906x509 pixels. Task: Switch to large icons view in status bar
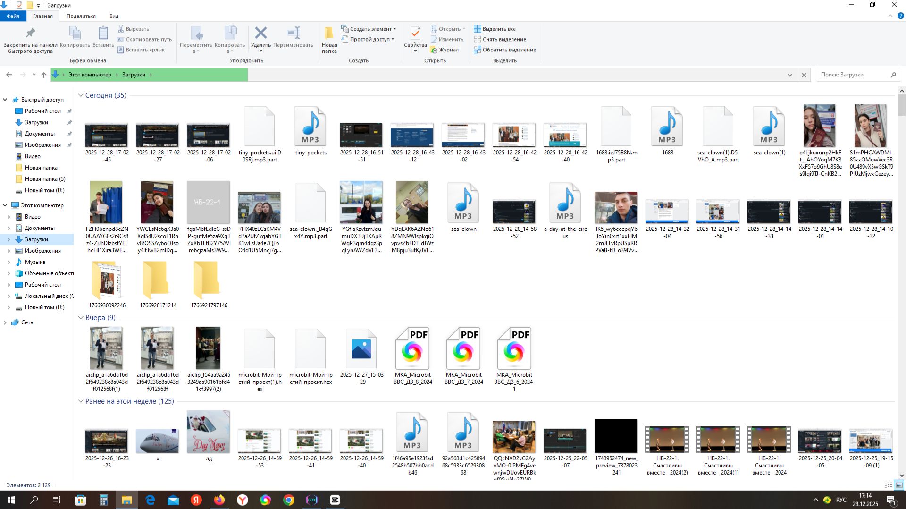click(x=899, y=485)
